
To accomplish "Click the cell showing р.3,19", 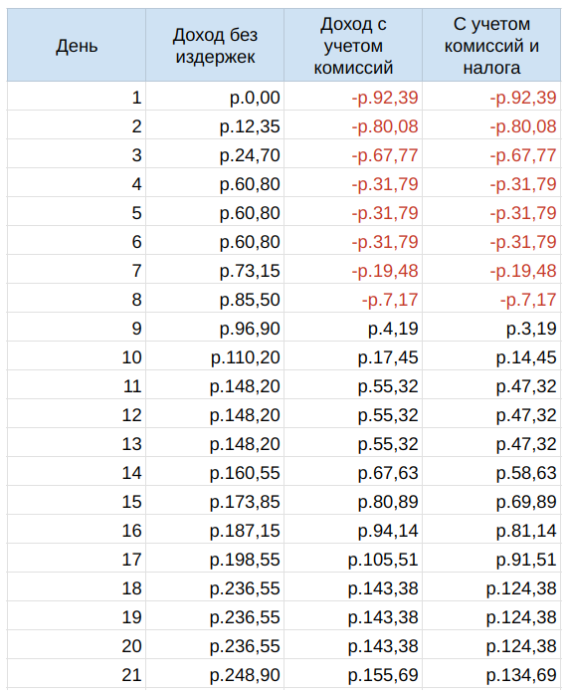I will 491,328.
